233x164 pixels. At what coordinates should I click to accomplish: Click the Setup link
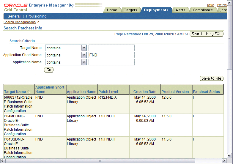point(210,5)
